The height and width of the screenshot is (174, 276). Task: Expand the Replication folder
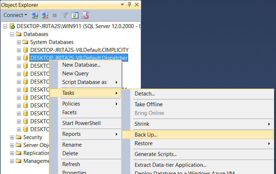pos(12,153)
